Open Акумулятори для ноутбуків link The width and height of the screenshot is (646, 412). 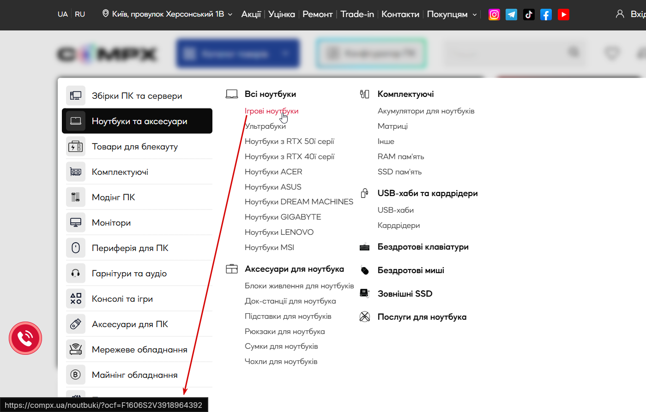click(x=426, y=111)
